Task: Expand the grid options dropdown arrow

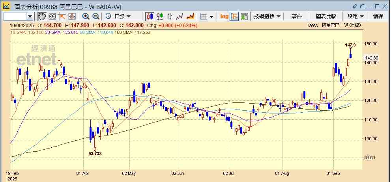Action: 211,17
